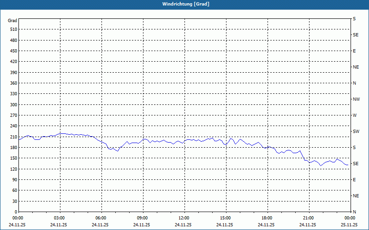This screenshot has width=369, height=230.
Task: Click the 'SW' compass label
Action: pyautogui.click(x=356, y=132)
